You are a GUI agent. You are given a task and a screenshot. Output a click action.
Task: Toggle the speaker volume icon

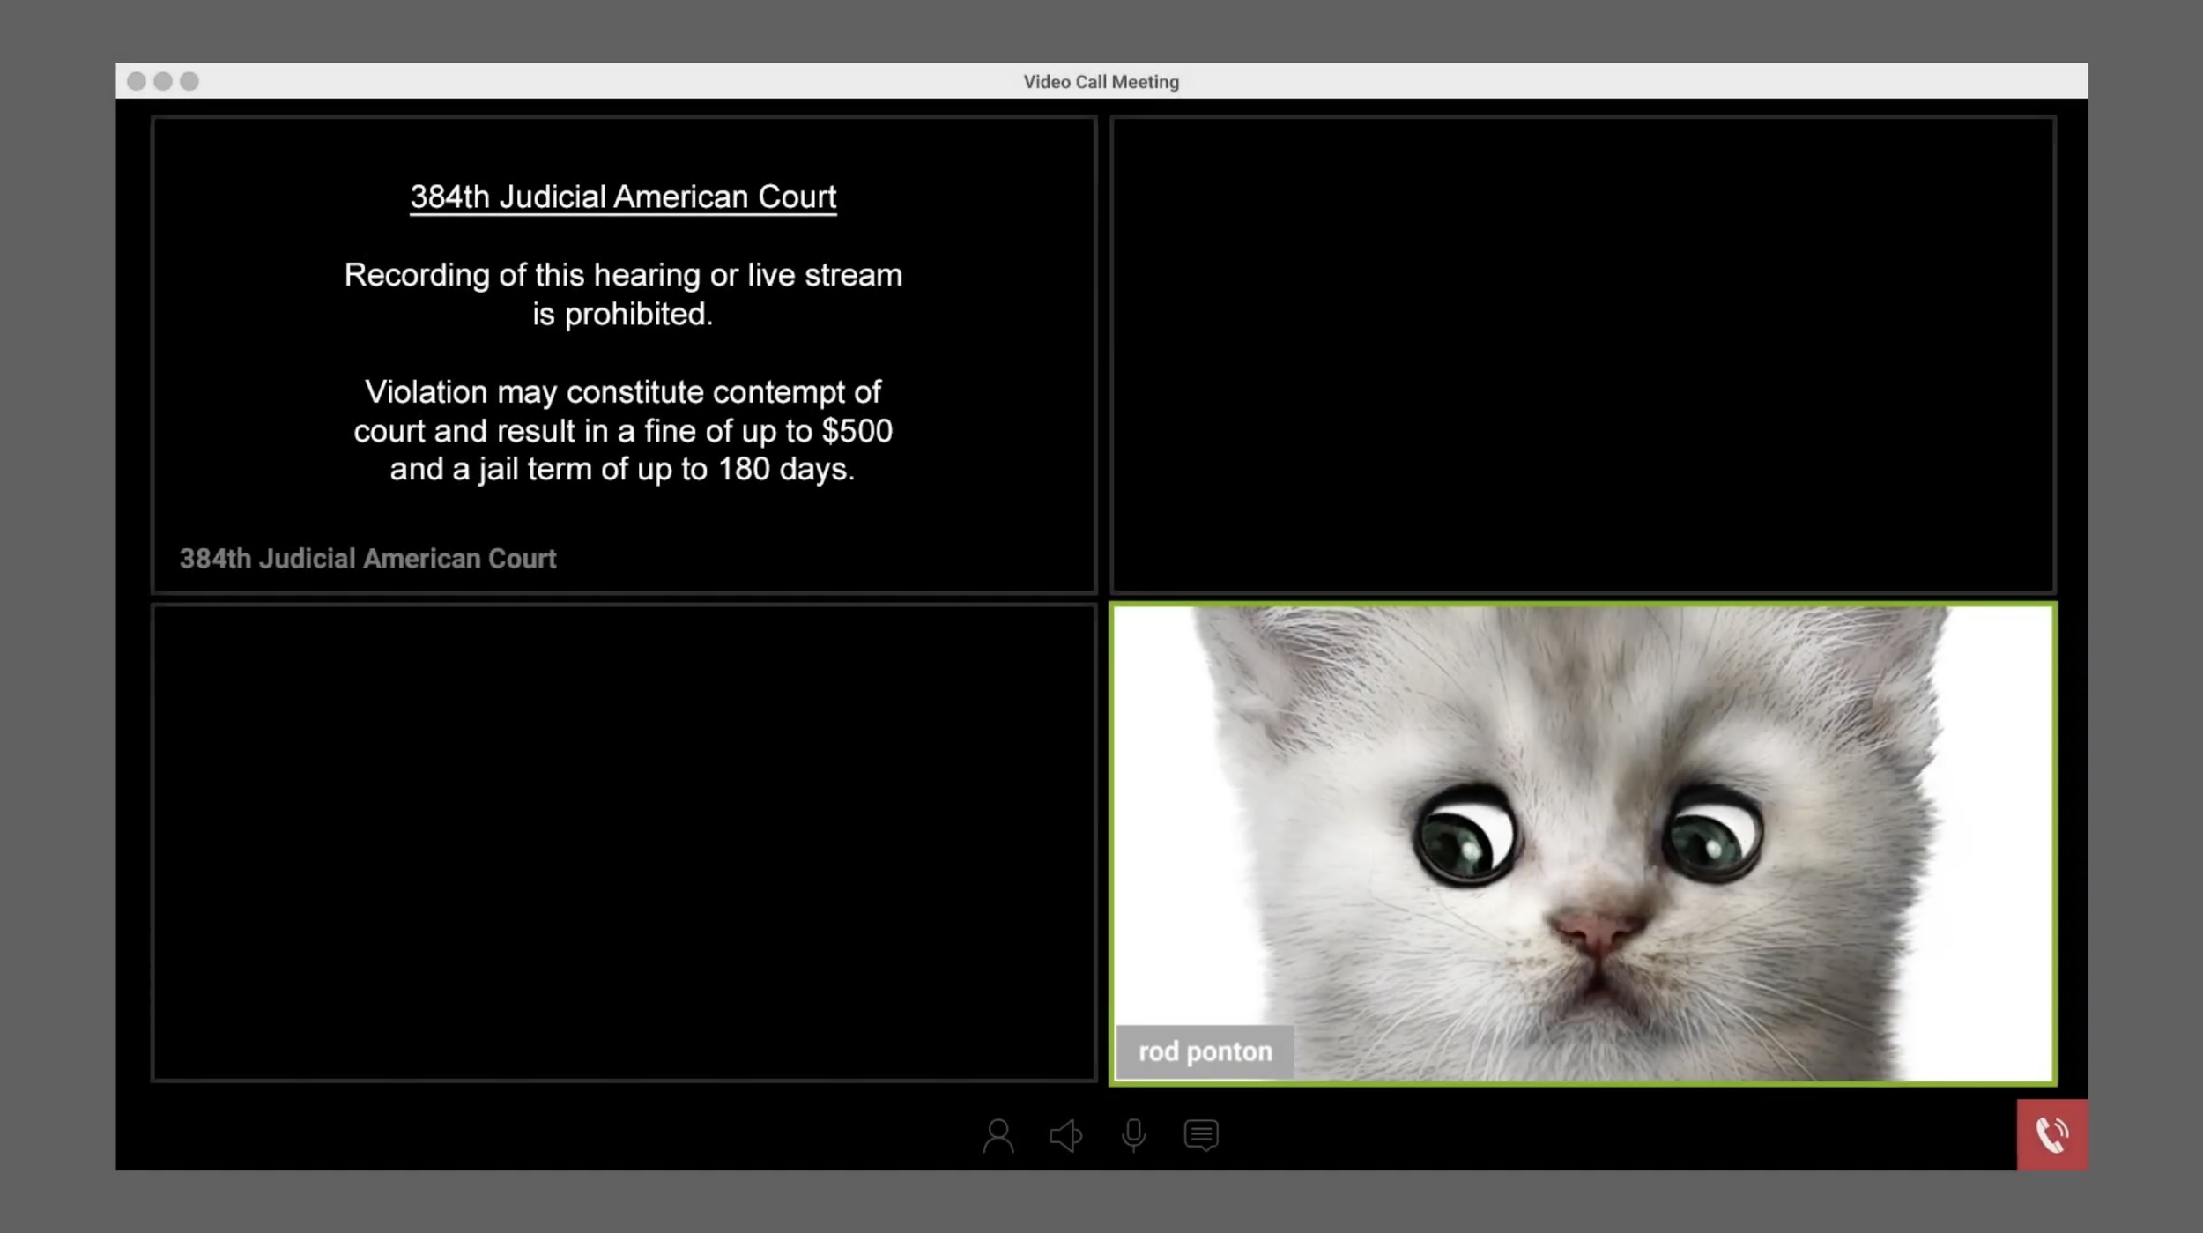(1065, 1135)
